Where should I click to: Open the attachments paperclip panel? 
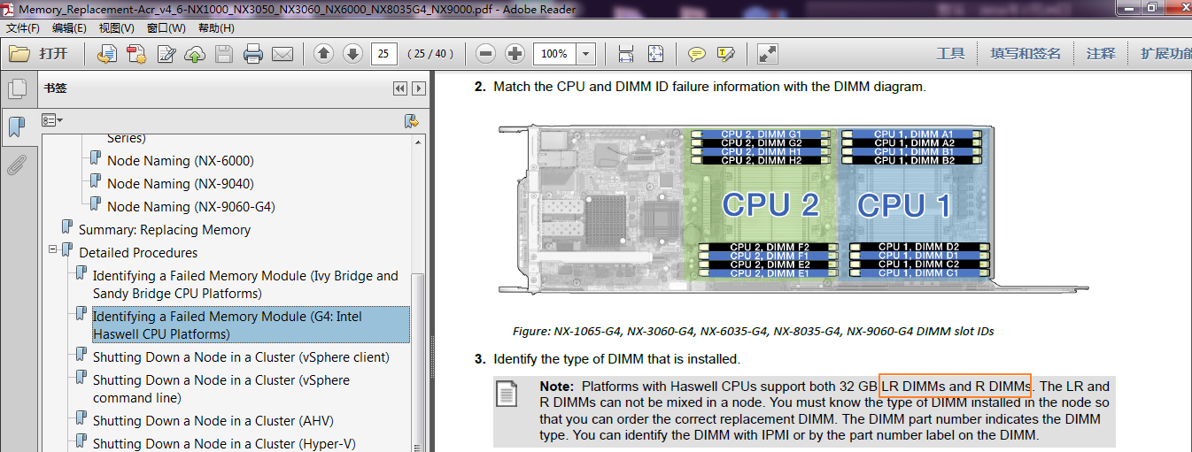tap(16, 165)
